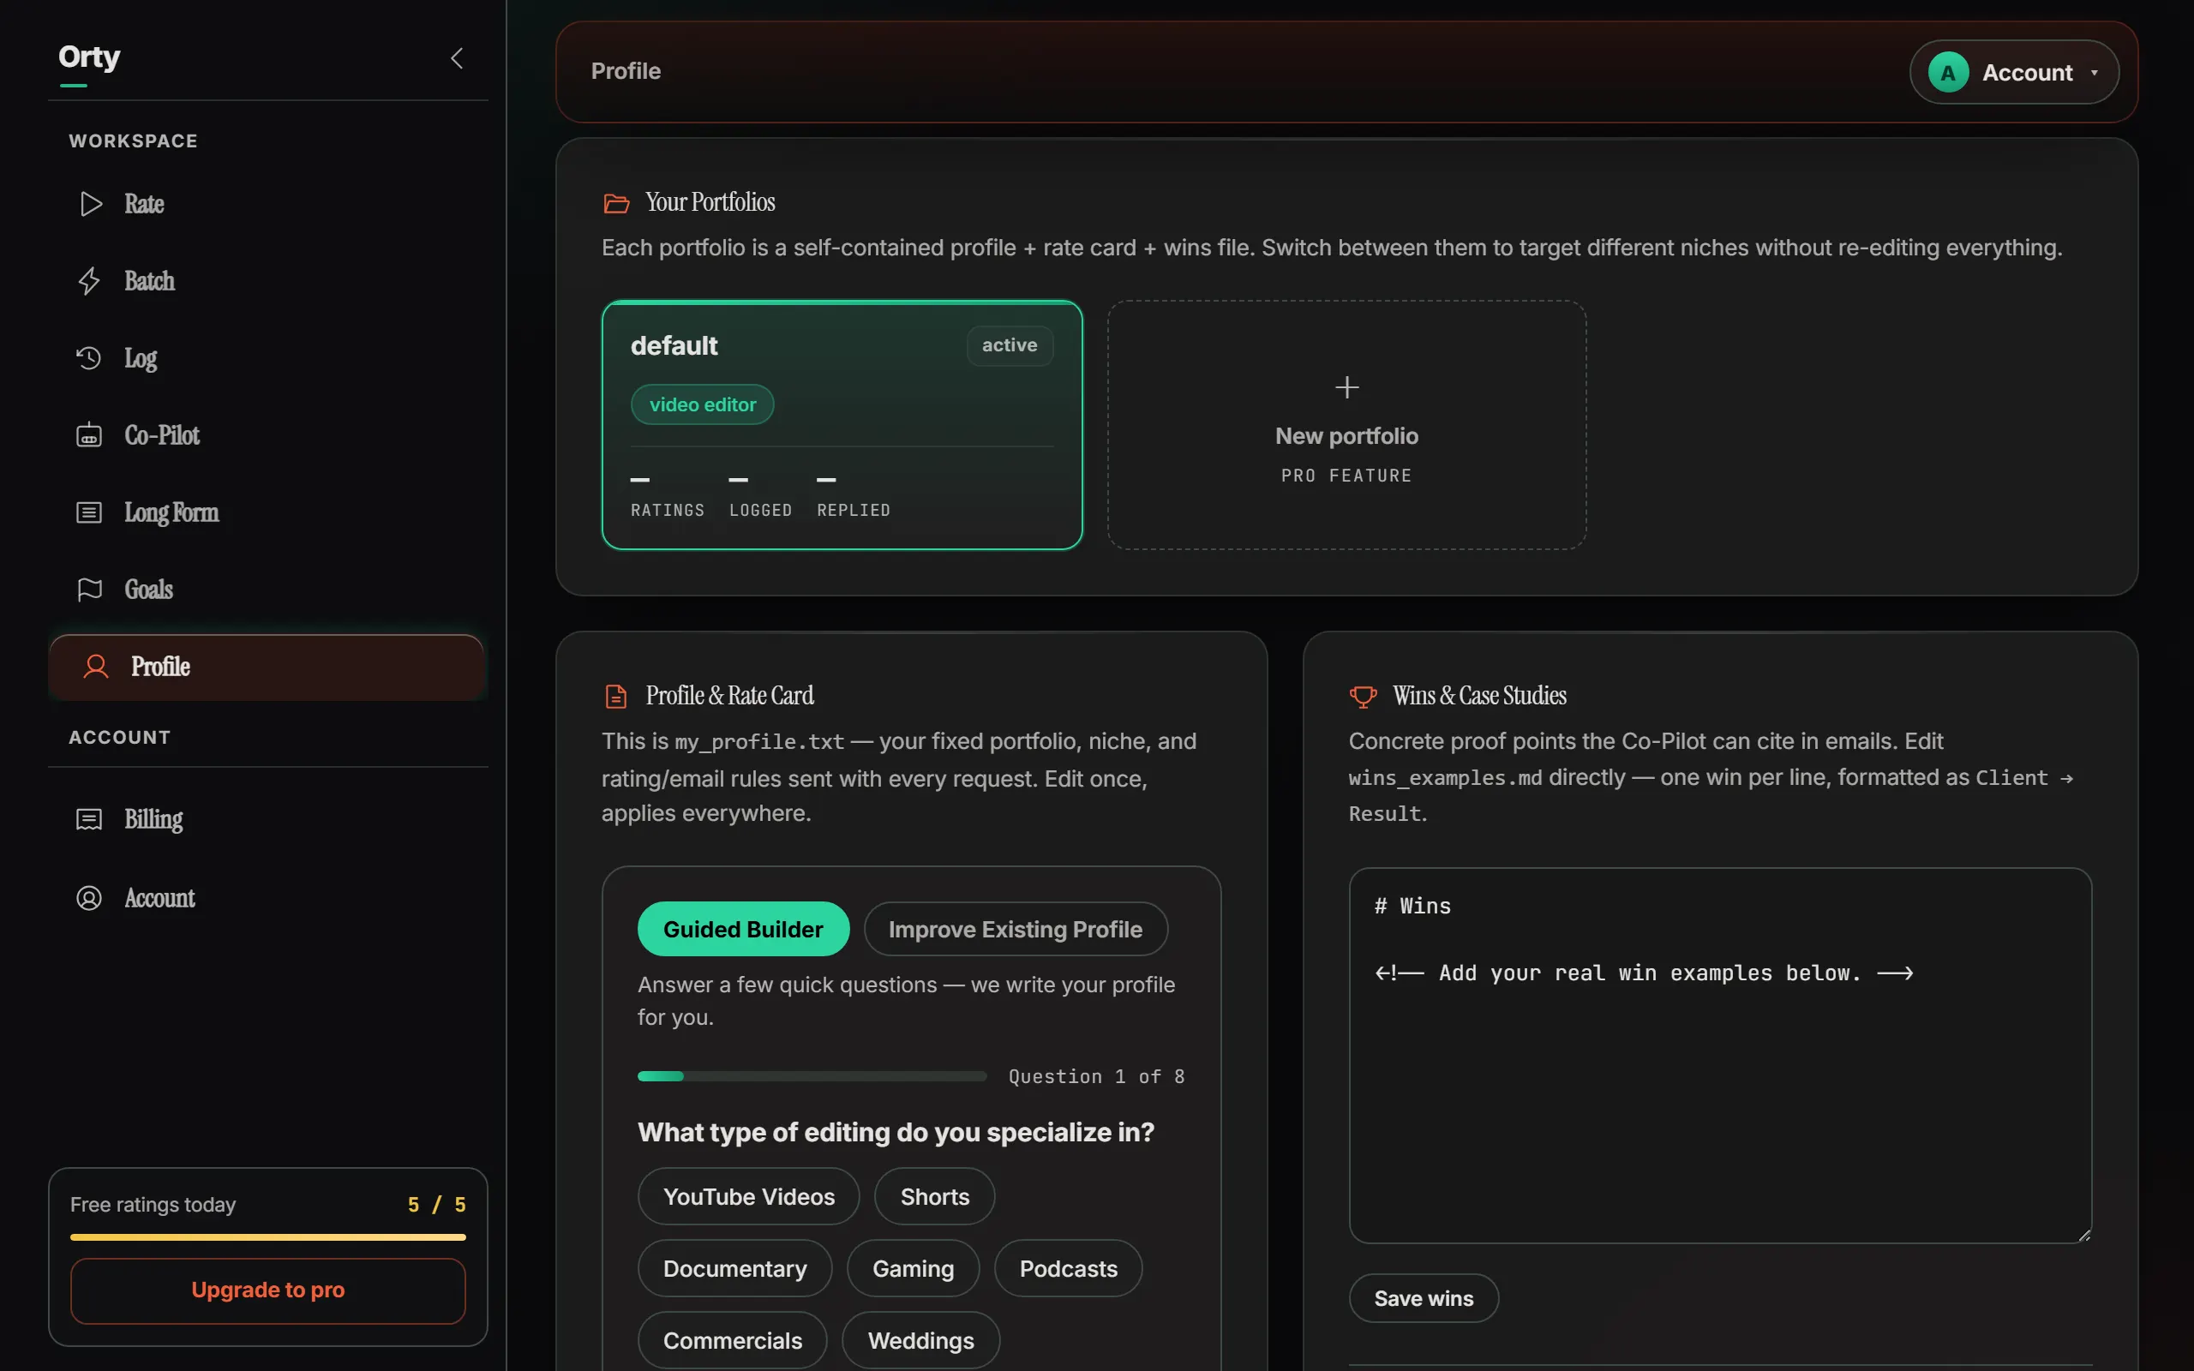Click the Log history clock icon
Screen dimensions: 2194x1371
pyautogui.click(x=89, y=358)
